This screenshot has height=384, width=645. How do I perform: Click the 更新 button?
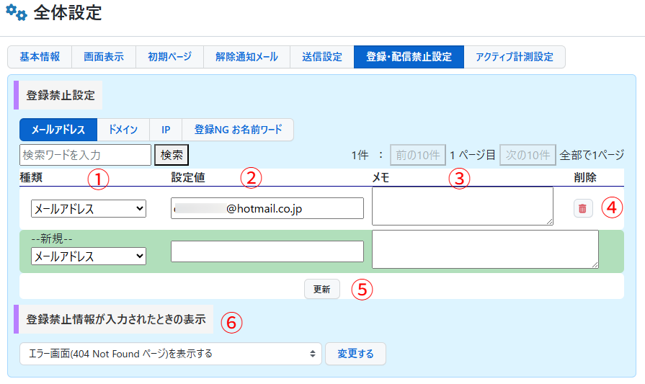pyautogui.click(x=321, y=289)
